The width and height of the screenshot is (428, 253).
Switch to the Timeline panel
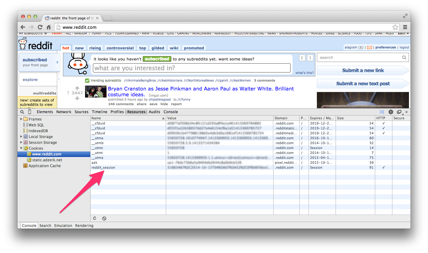click(x=99, y=112)
